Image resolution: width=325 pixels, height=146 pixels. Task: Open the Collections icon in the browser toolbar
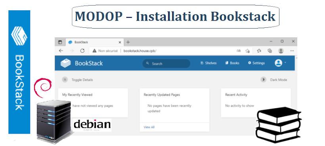click(270, 51)
